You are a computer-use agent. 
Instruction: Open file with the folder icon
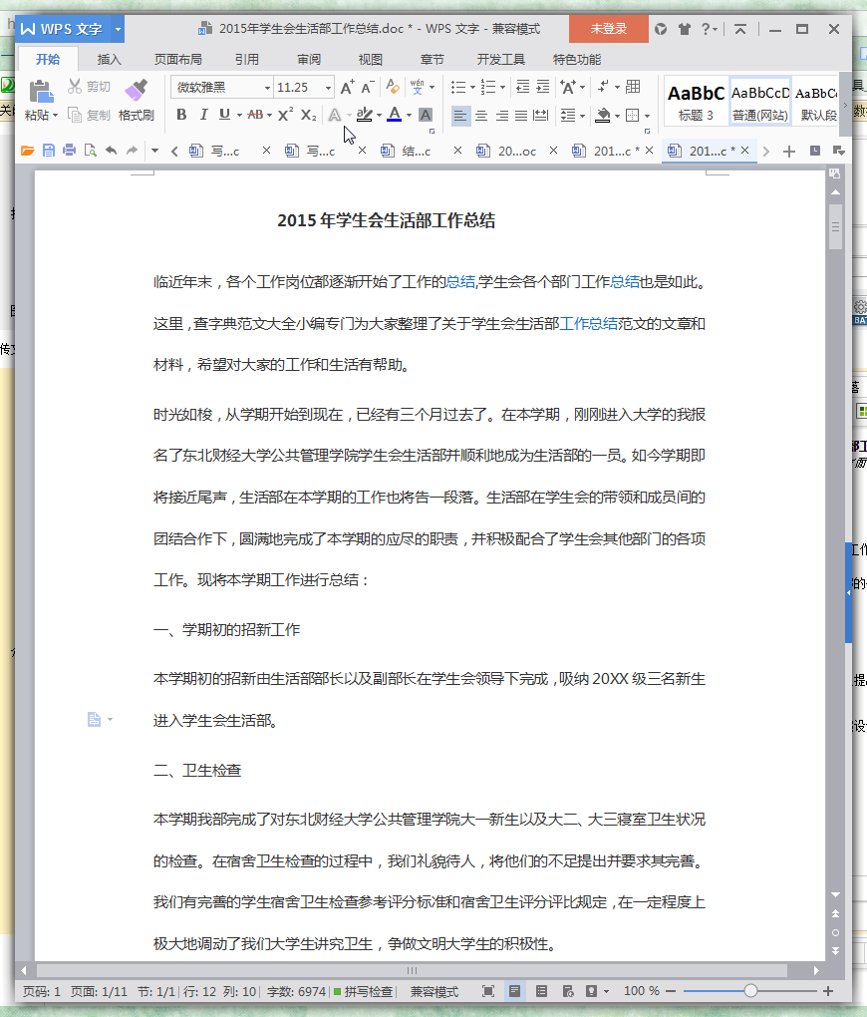27,152
